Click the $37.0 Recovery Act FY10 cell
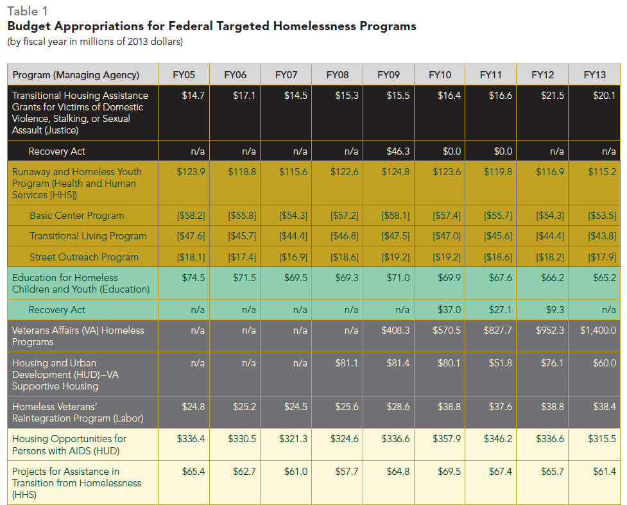This screenshot has width=627, height=505. point(449,310)
